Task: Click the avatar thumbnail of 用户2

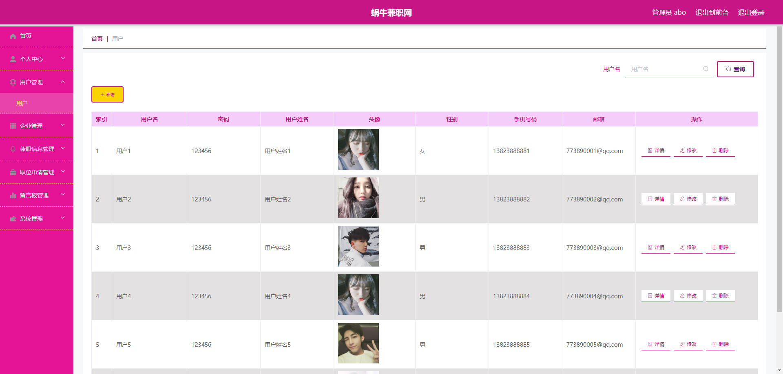Action: pyautogui.click(x=358, y=198)
